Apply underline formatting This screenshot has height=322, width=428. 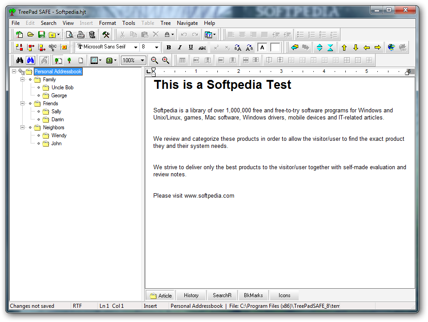191,48
